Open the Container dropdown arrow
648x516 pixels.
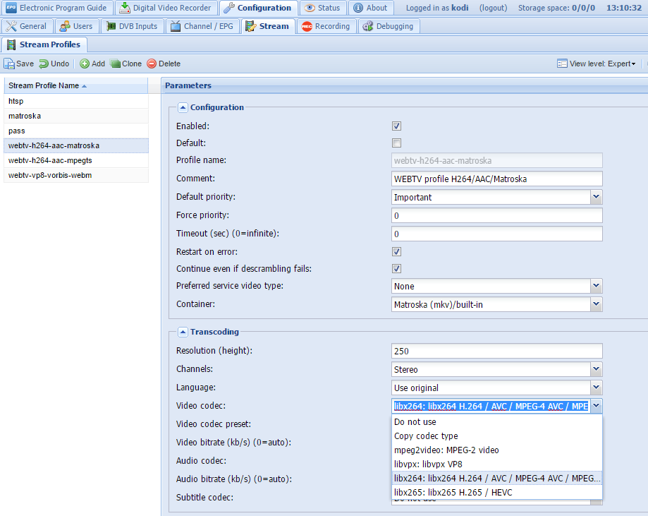[x=596, y=304]
